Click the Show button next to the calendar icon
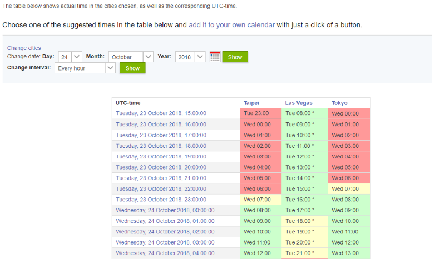This screenshot has height=259, width=435. [x=235, y=57]
